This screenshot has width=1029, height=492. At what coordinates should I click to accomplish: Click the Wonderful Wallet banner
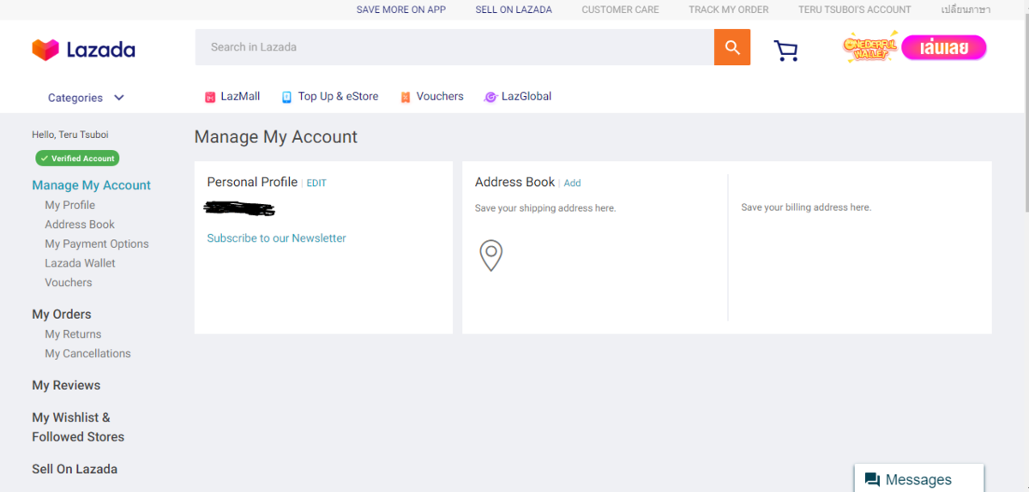pos(870,47)
